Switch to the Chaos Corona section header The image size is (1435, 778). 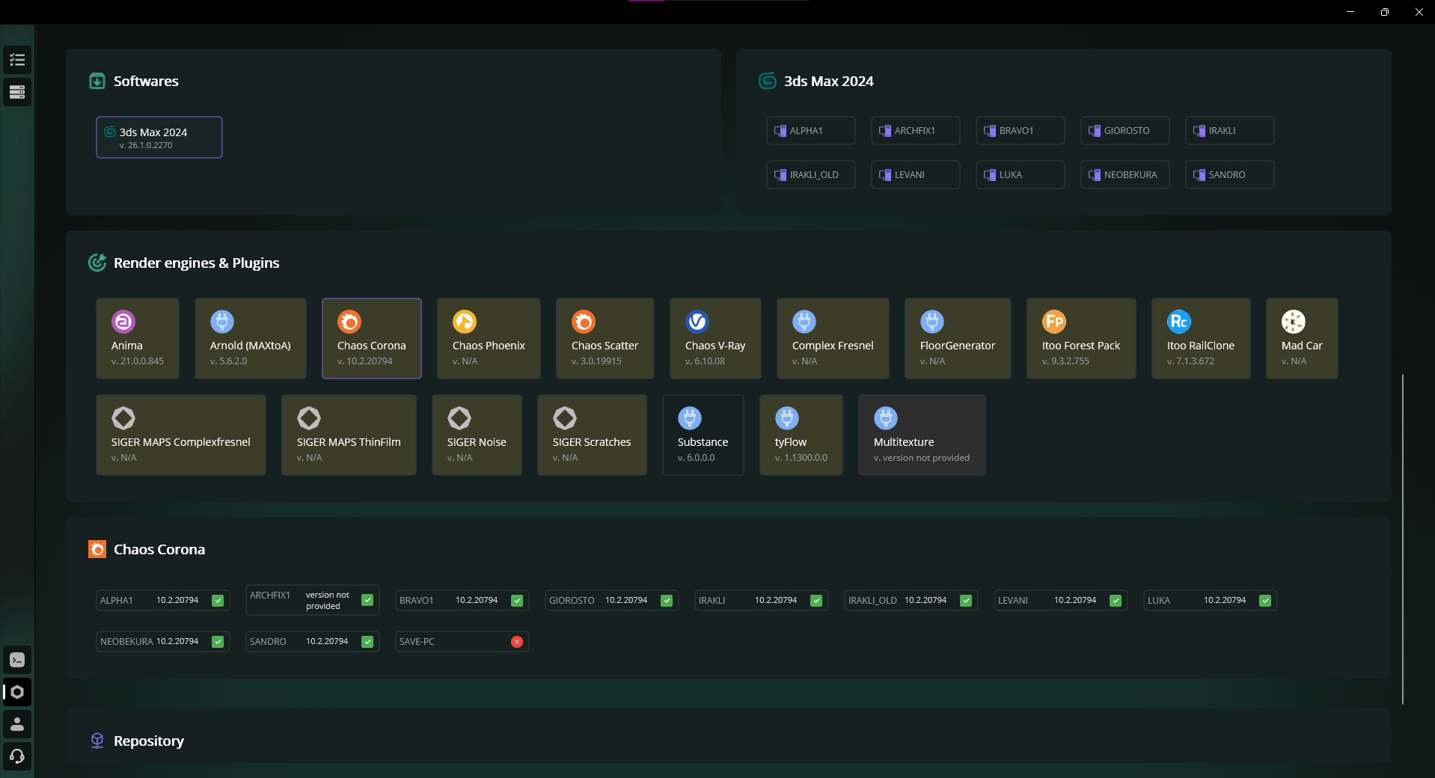pyautogui.click(x=159, y=549)
